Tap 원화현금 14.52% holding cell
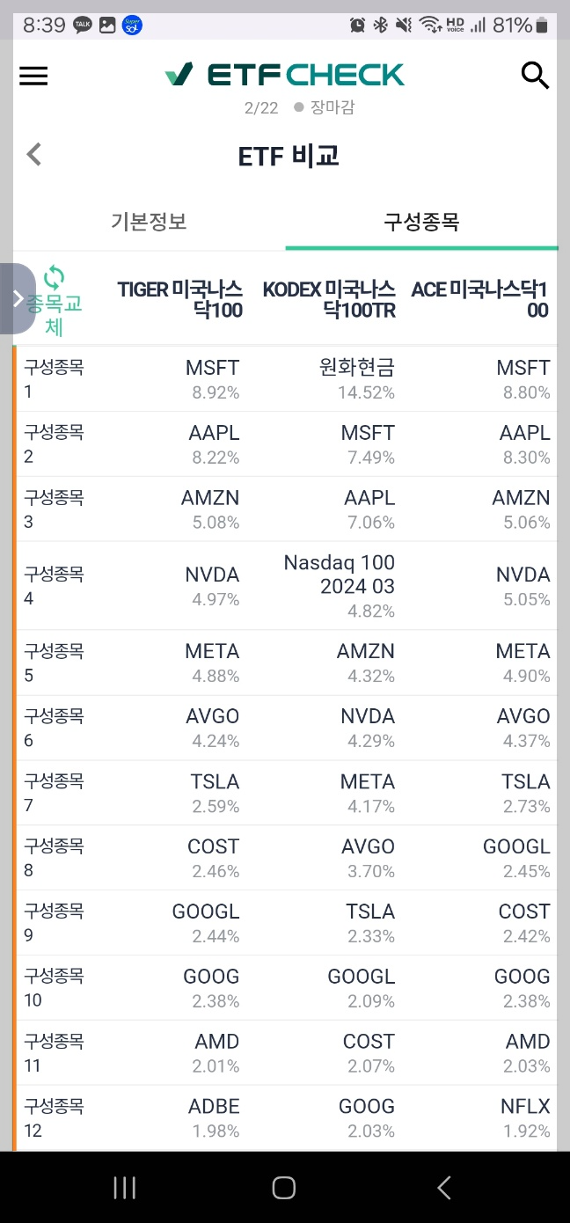 click(357, 379)
